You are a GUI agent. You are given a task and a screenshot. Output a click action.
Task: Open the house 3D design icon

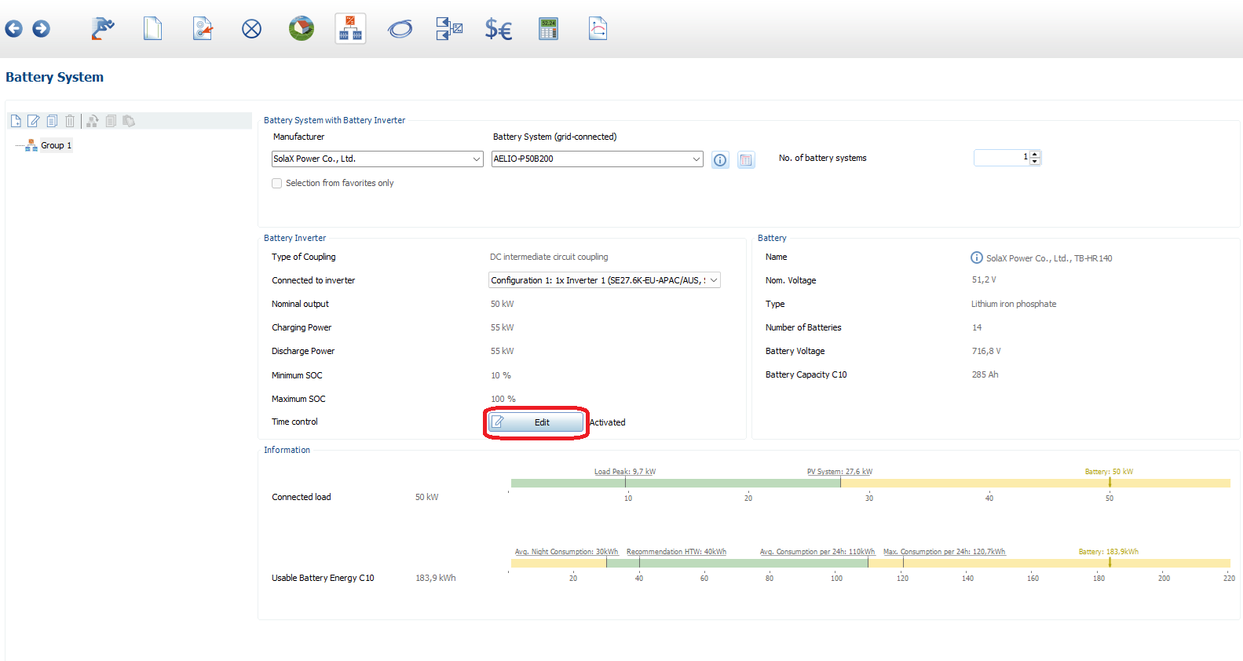[301, 29]
